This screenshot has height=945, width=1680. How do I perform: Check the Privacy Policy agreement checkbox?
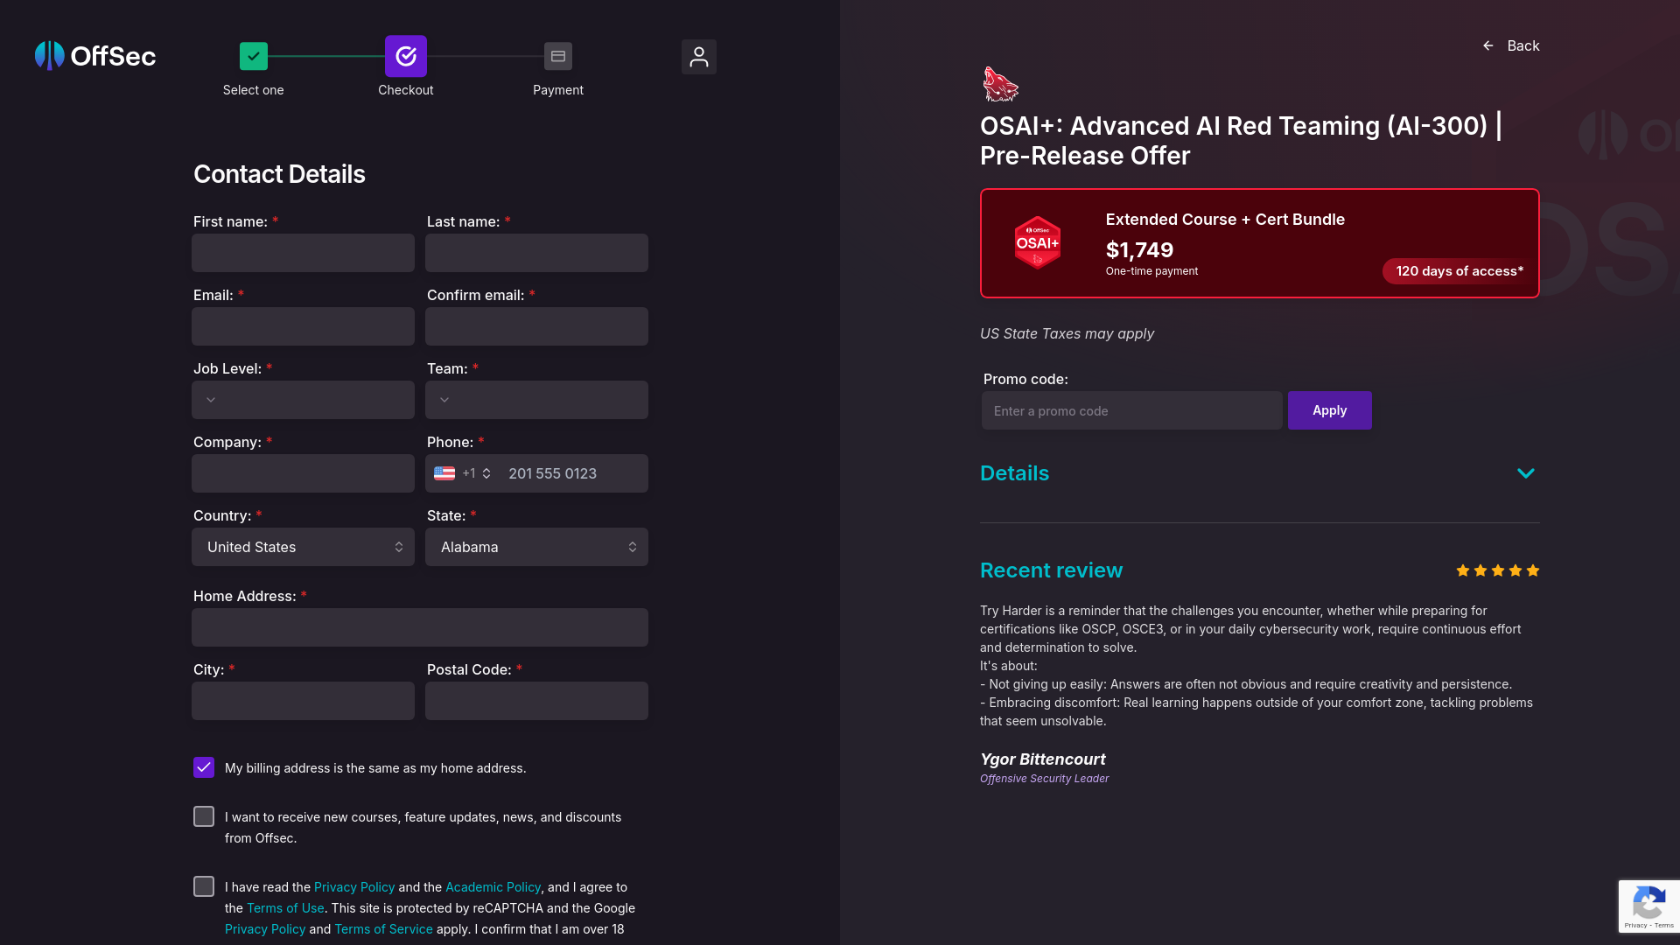(x=204, y=885)
